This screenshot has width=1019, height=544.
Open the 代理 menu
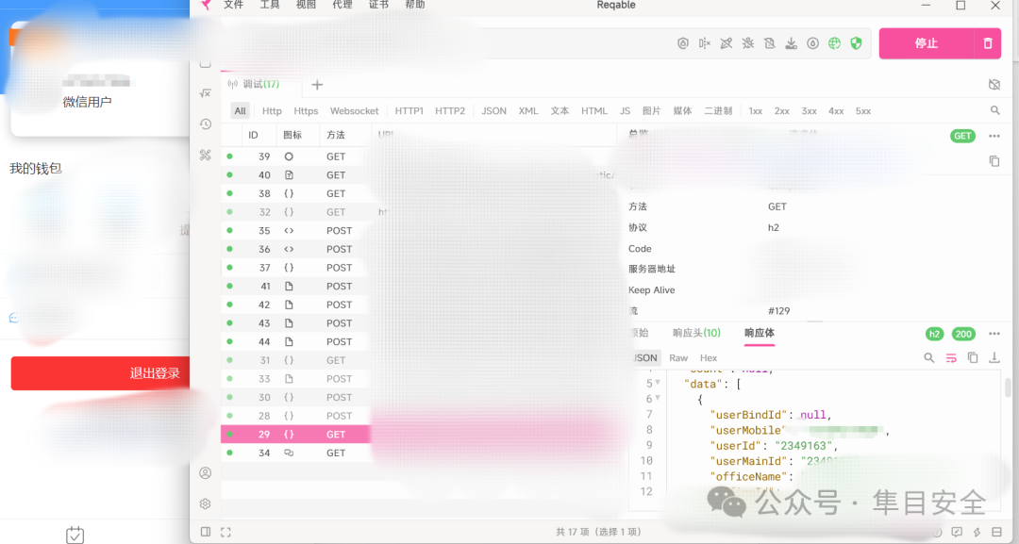pyautogui.click(x=342, y=5)
